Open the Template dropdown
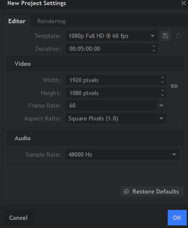 click(112, 36)
